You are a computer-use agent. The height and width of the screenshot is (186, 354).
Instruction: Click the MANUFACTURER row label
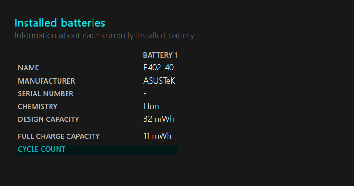[46, 81]
